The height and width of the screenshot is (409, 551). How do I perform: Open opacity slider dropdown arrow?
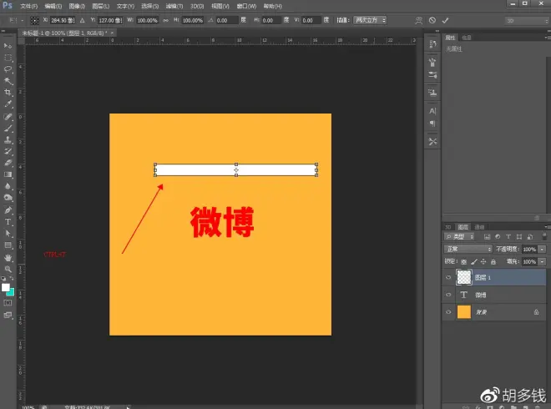(x=542, y=249)
